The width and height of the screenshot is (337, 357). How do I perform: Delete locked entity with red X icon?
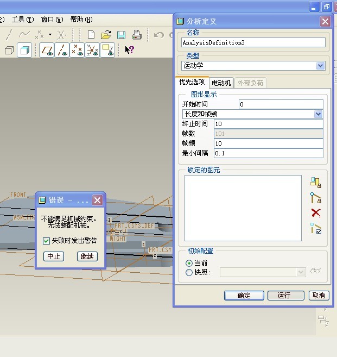point(316,213)
